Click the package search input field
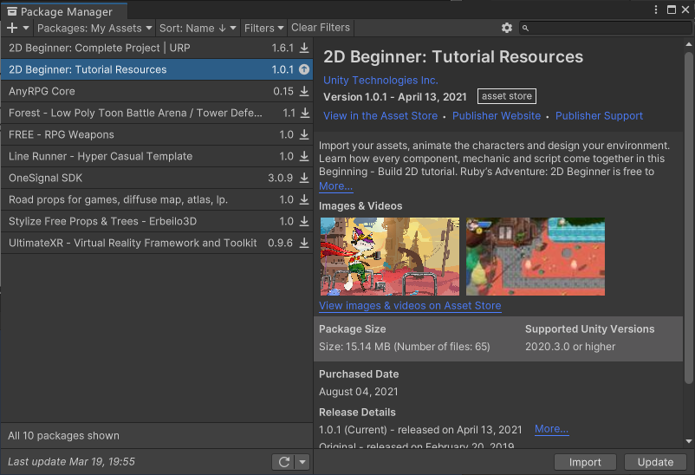 605,28
